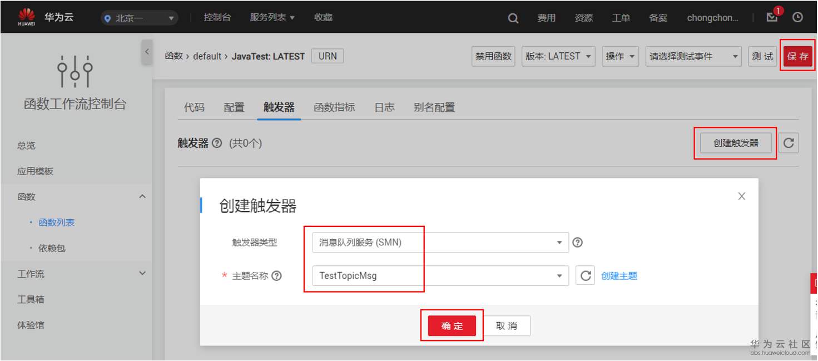
Task: Open 备案 in the top bar
Action: (658, 18)
